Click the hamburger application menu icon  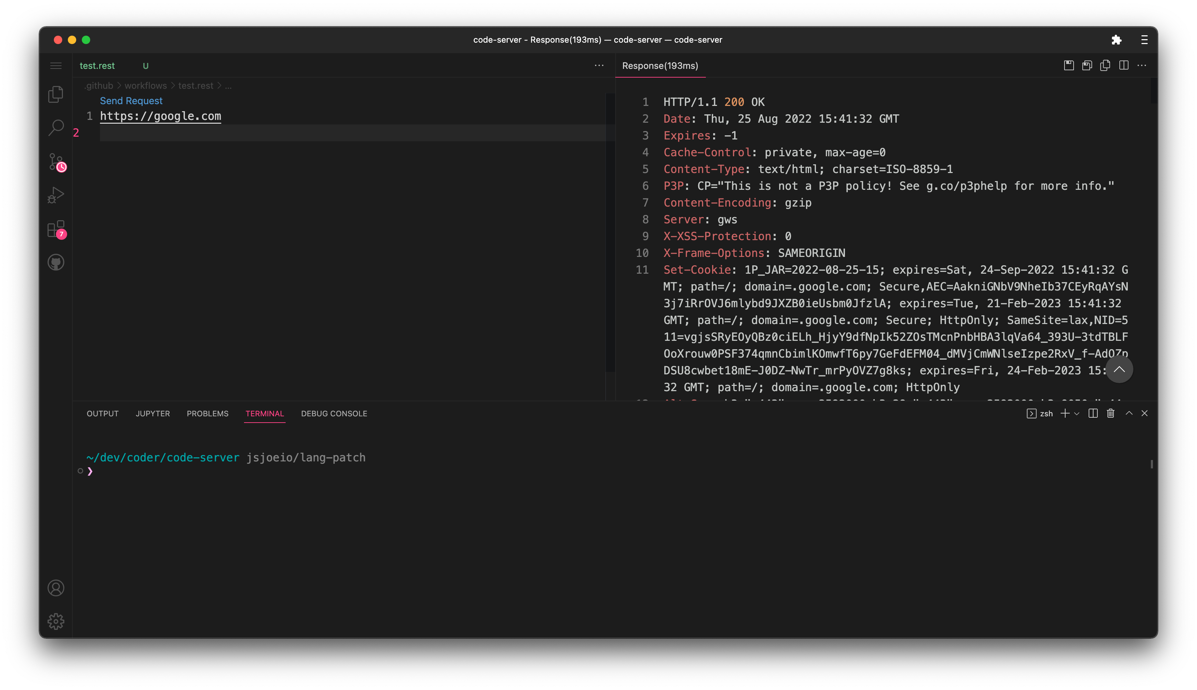click(x=56, y=66)
